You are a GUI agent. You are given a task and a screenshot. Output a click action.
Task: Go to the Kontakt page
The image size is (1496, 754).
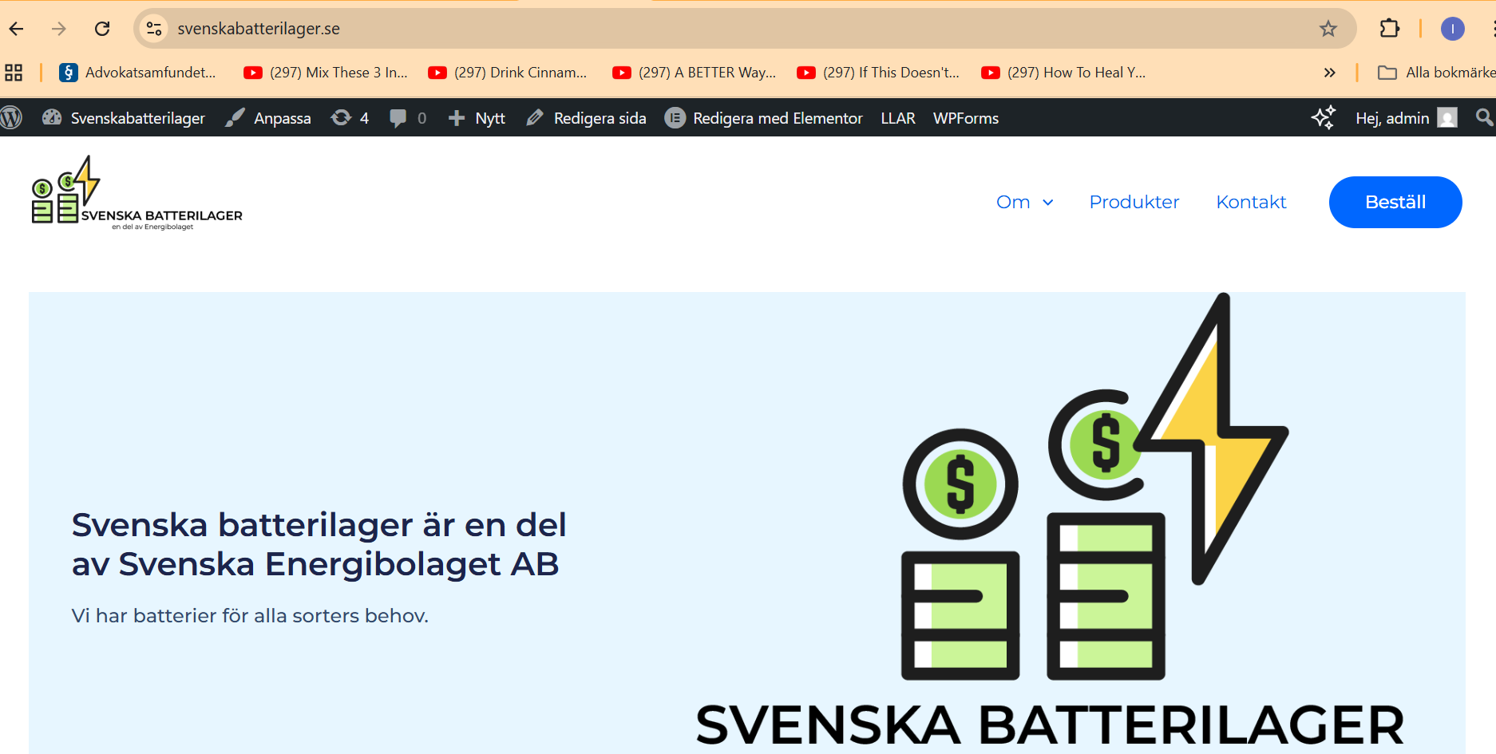click(1251, 202)
